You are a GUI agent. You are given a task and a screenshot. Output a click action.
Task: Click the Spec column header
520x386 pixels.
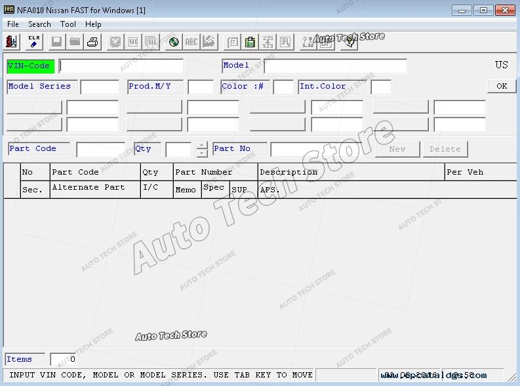pyautogui.click(x=216, y=190)
